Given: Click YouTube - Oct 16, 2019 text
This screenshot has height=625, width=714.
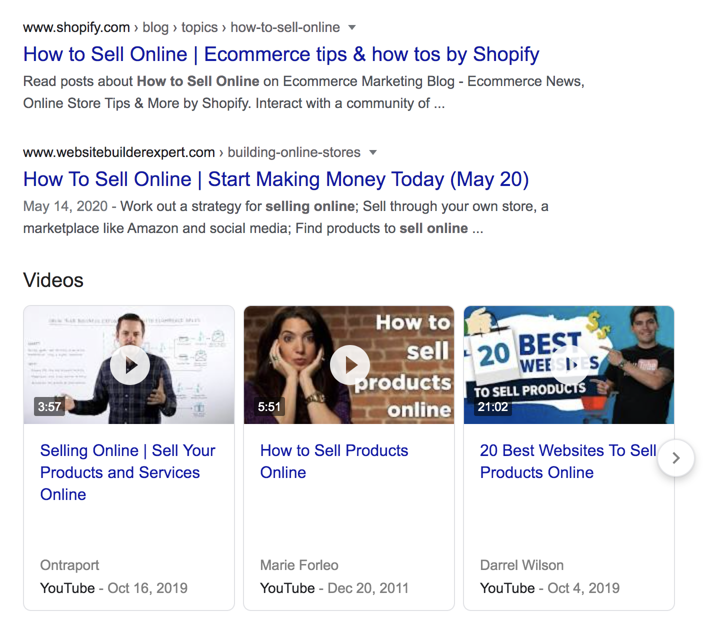Looking at the screenshot, I should 113,588.
